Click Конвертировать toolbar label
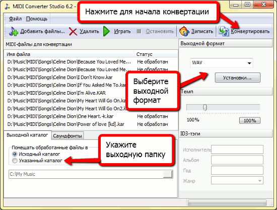The image size is (277, 210). (250, 31)
